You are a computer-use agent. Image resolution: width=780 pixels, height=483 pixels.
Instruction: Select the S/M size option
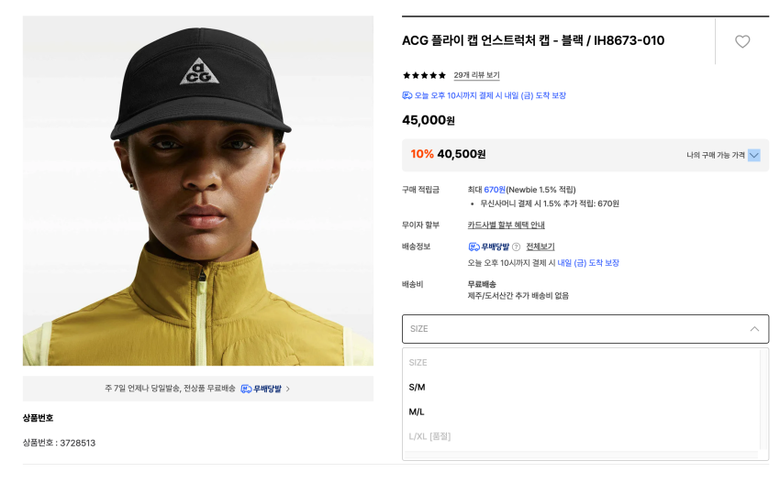tap(418, 387)
